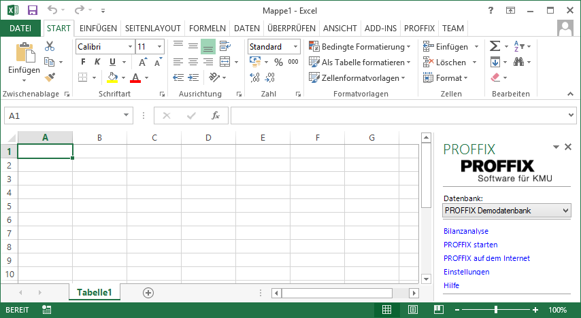Cut selection with scissors icon
The height and width of the screenshot is (318, 581).
tap(50, 46)
